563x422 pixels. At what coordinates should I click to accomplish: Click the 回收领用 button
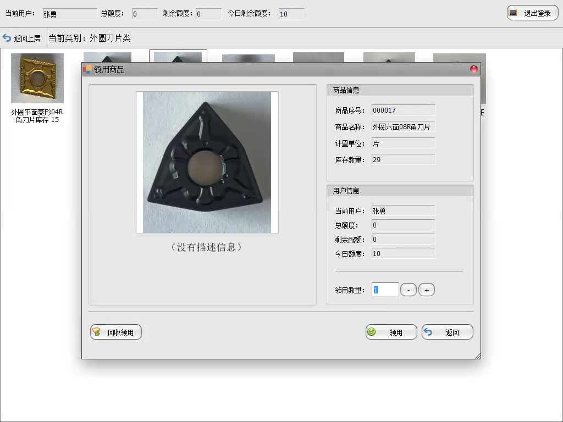point(116,332)
